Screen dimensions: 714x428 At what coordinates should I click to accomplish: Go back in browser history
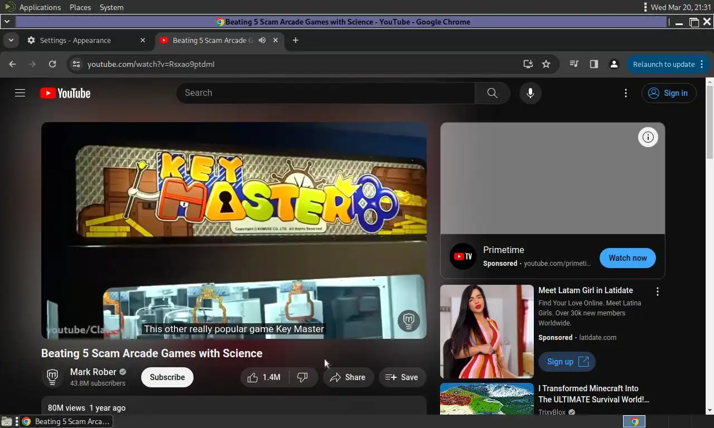coord(12,64)
